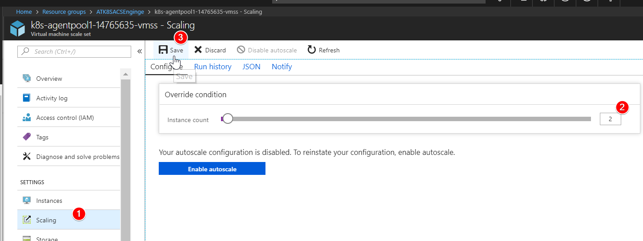Image resolution: width=643 pixels, height=241 pixels.
Task: Click the Scaling pencil icon
Action: (27, 220)
